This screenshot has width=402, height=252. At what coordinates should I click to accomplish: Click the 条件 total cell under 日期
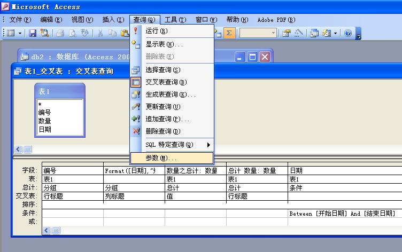pyautogui.click(x=345, y=188)
